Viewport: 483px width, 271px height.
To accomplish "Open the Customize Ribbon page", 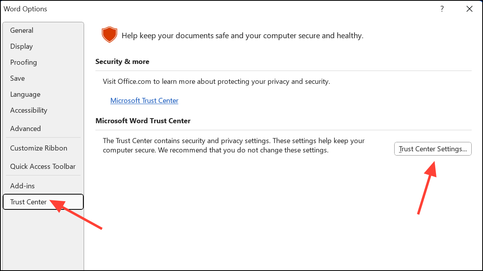I will pyautogui.click(x=39, y=148).
